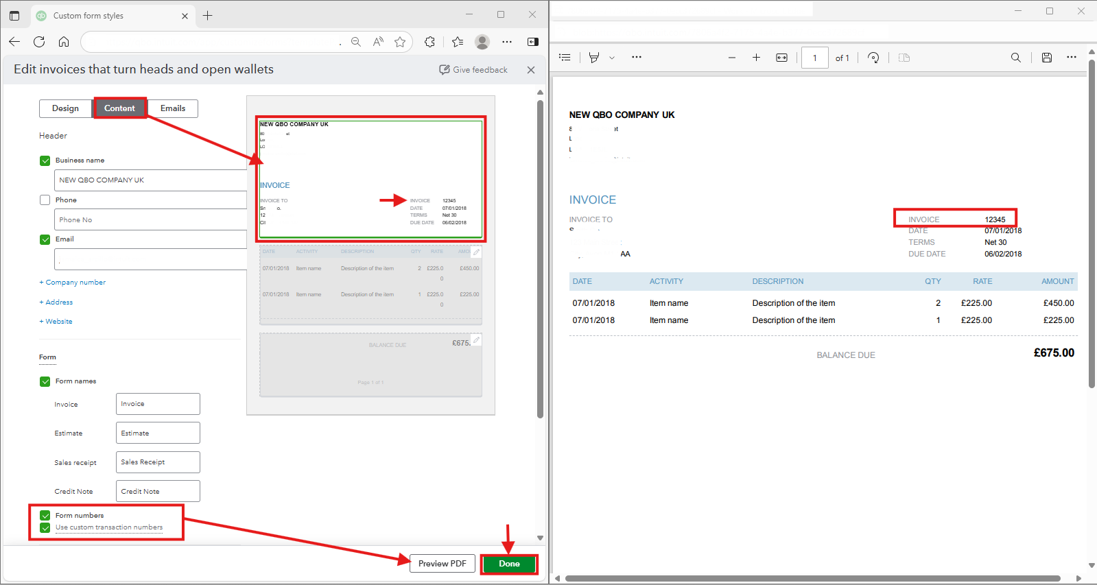Zoom in PDF with the plus icon
The height and width of the screenshot is (585, 1097).
point(756,58)
